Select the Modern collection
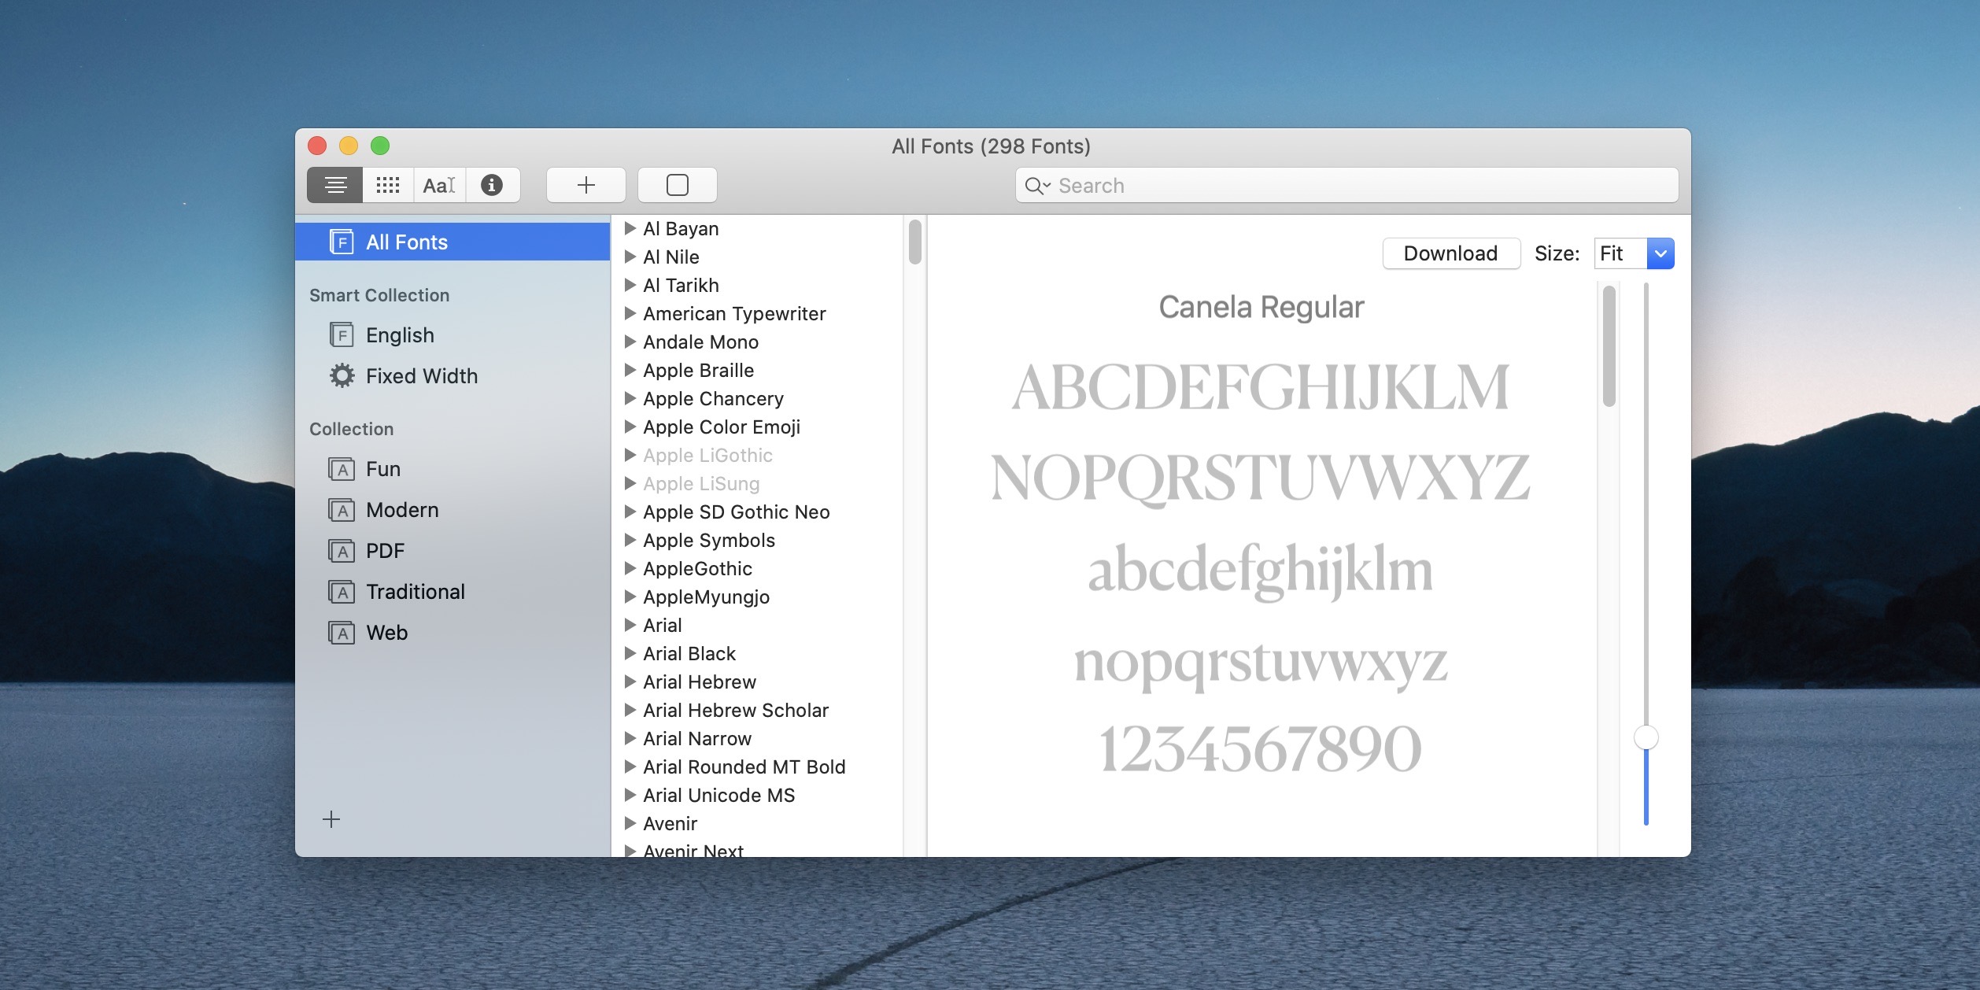1980x990 pixels. (401, 509)
